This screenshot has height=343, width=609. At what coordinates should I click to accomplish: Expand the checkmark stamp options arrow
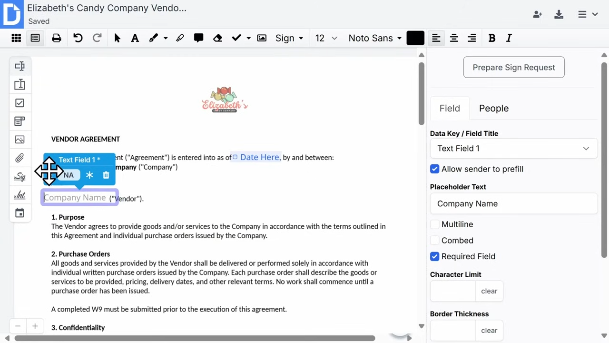coord(248,38)
